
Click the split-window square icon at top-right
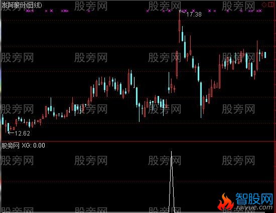(271, 4)
